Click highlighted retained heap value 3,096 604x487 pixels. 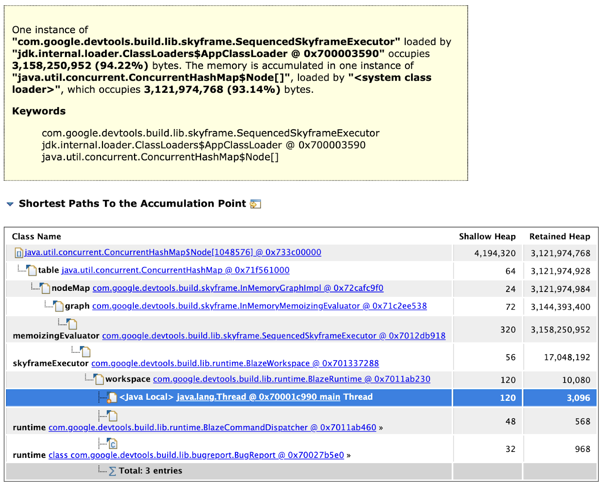pos(578,398)
